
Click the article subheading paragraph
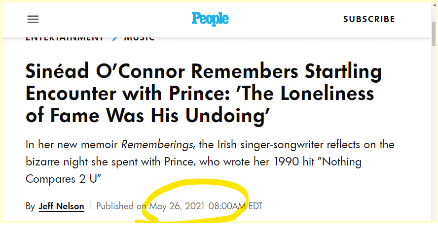210,161
